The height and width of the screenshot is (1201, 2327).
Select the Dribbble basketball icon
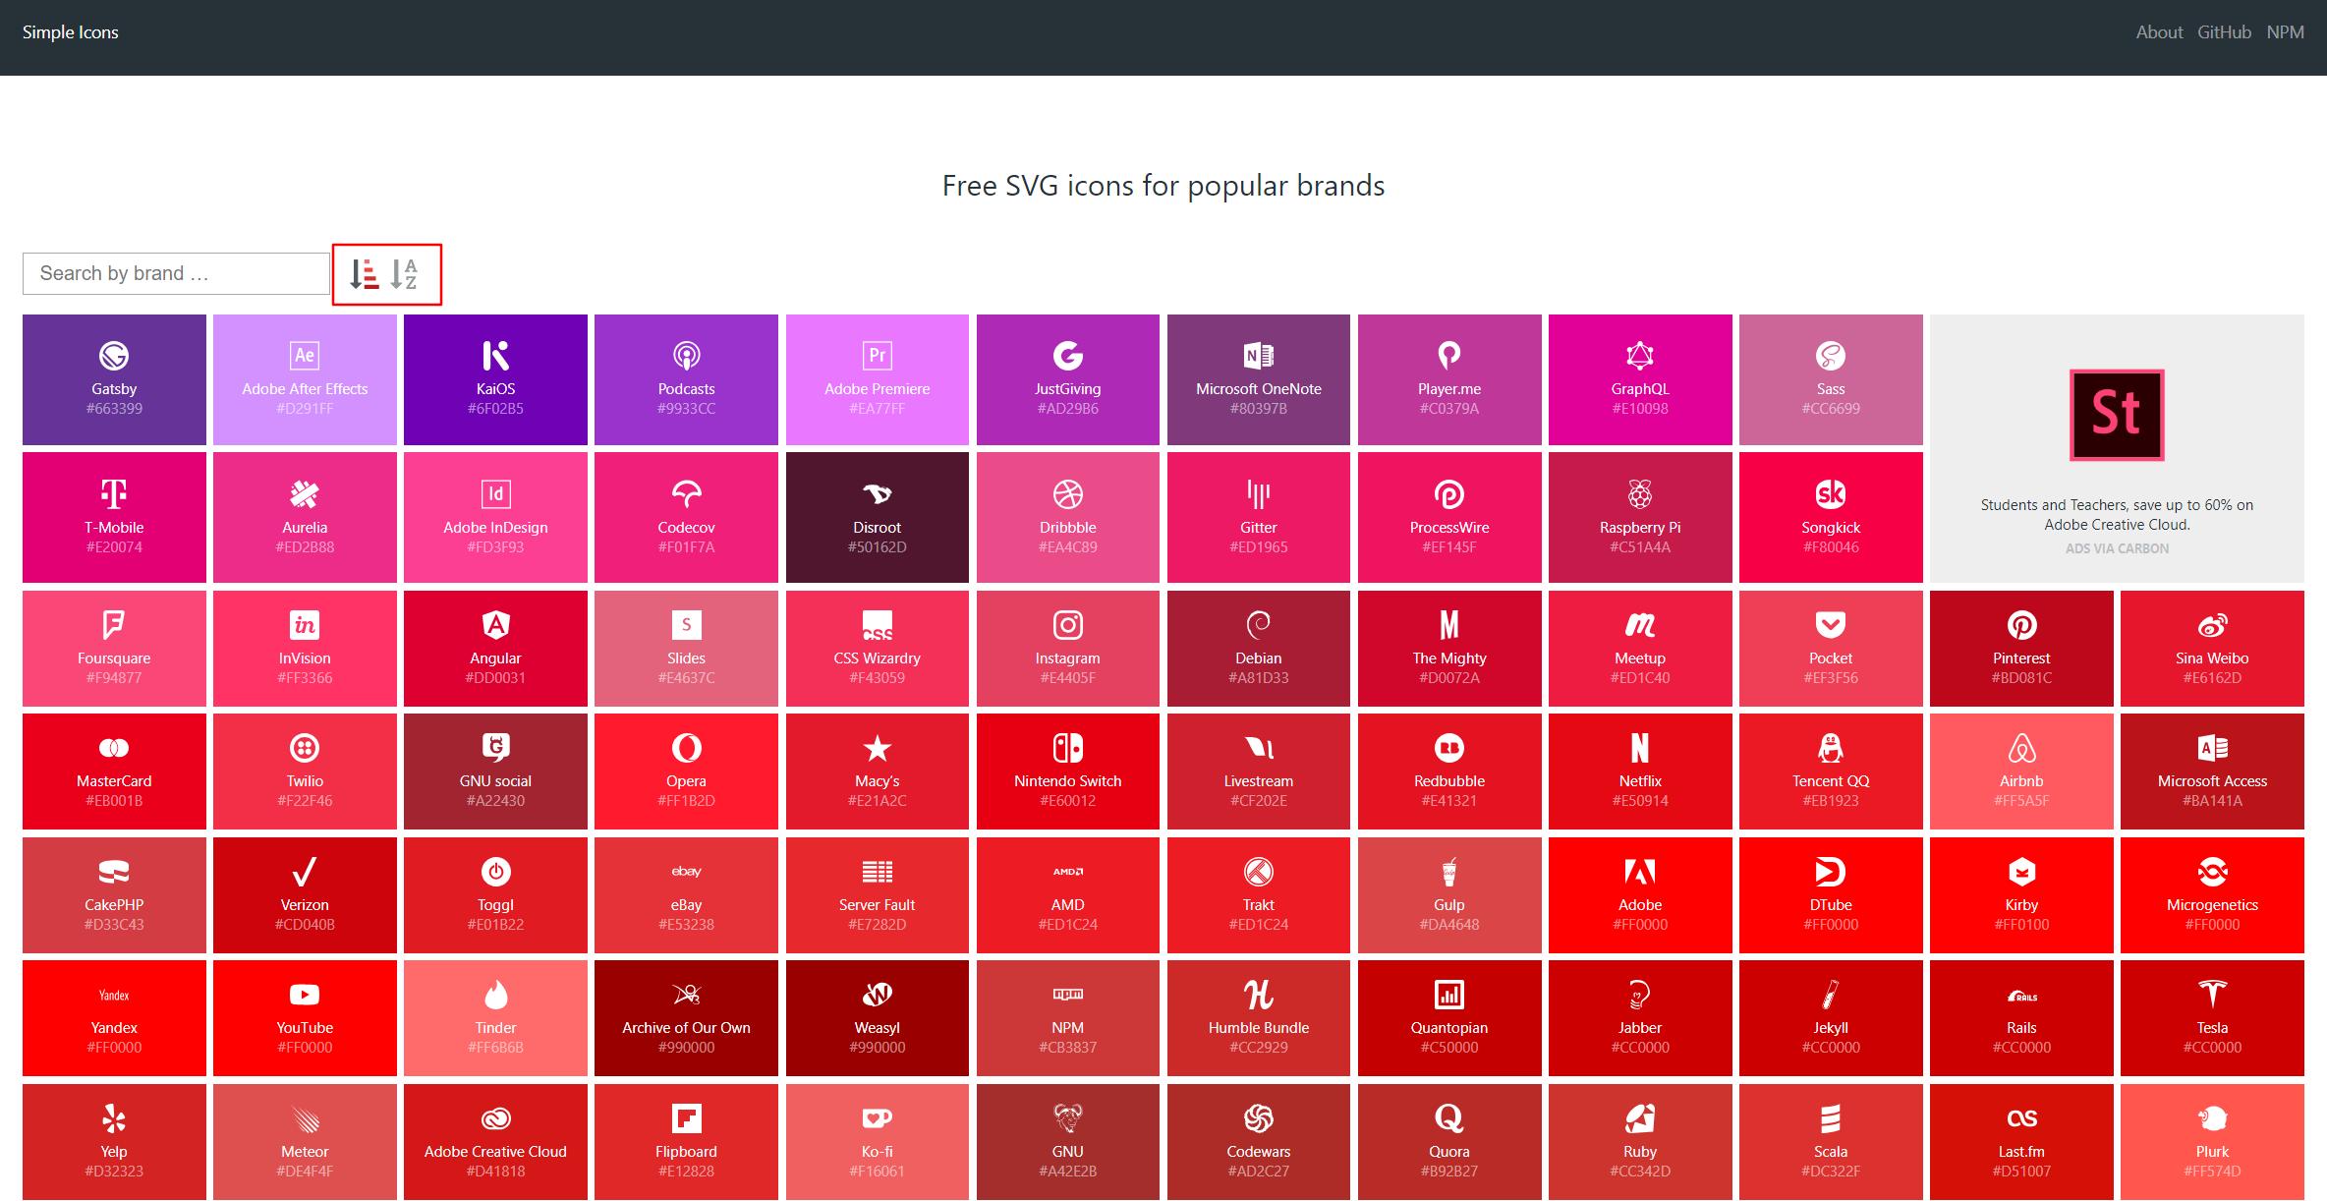click(x=1067, y=493)
